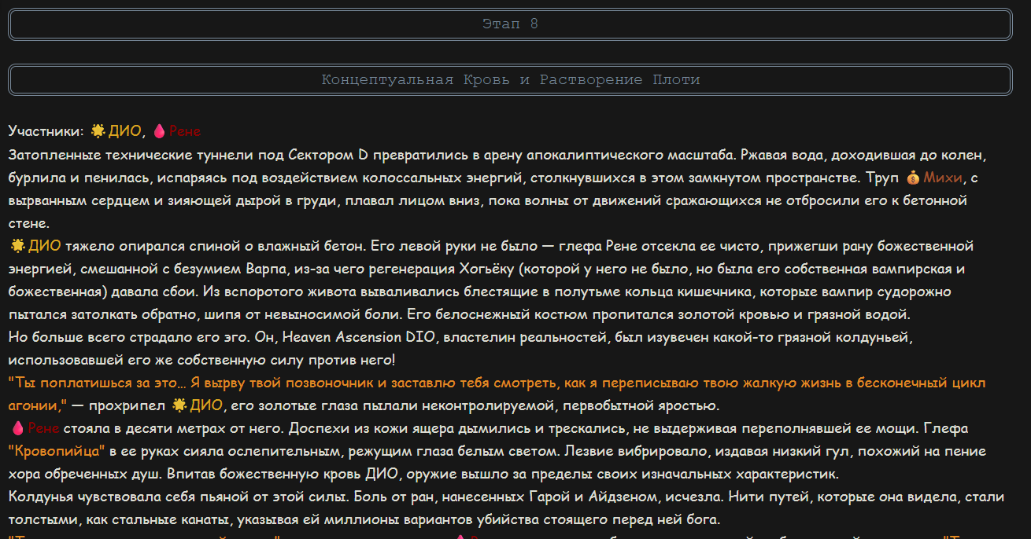Click the blood drop icon before 'Рене стояла'
Image resolution: width=1031 pixels, height=539 pixels.
(17, 428)
